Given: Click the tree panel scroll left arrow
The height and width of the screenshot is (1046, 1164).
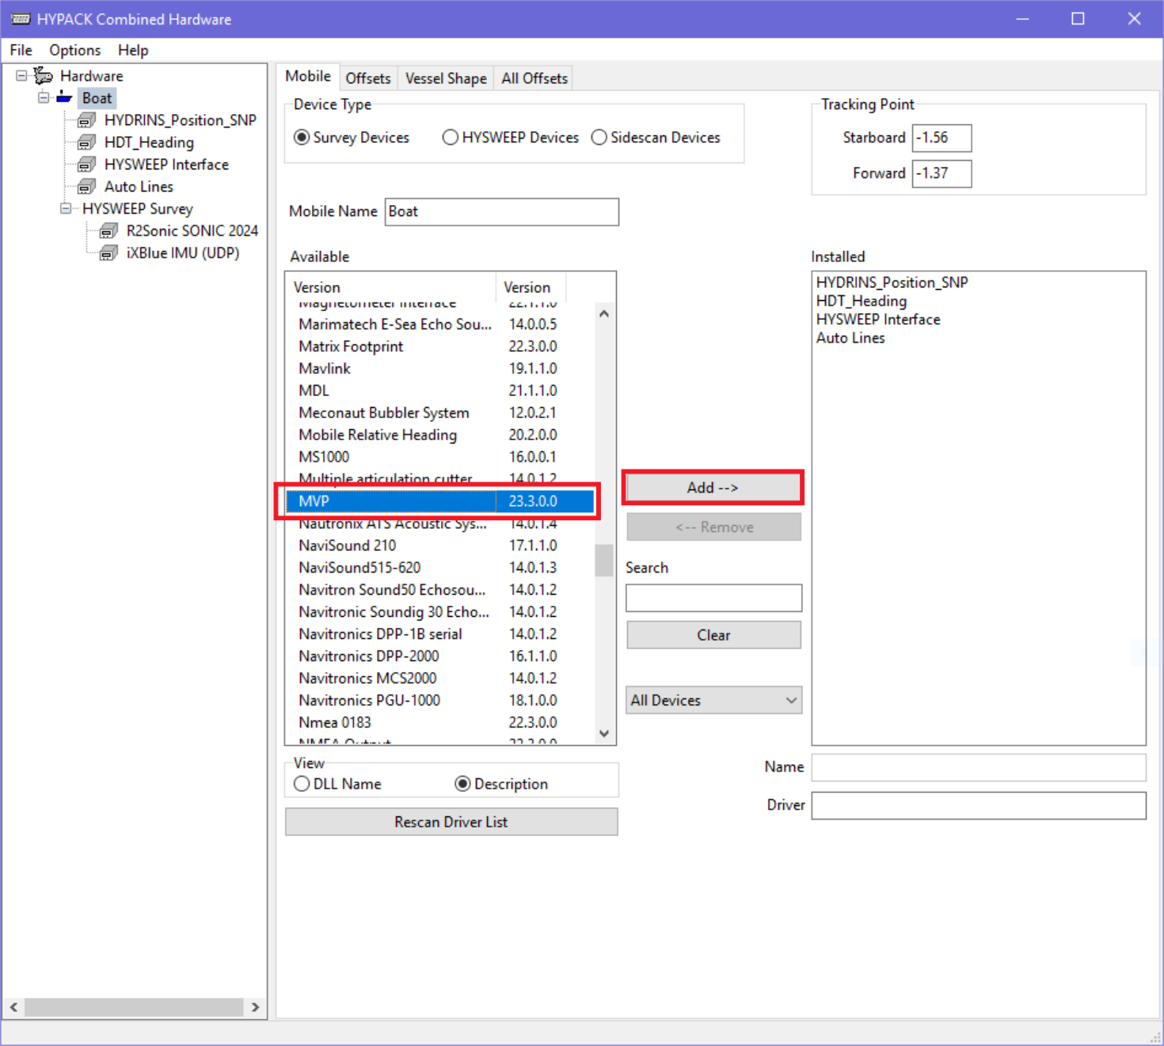Looking at the screenshot, I should pos(13,1007).
